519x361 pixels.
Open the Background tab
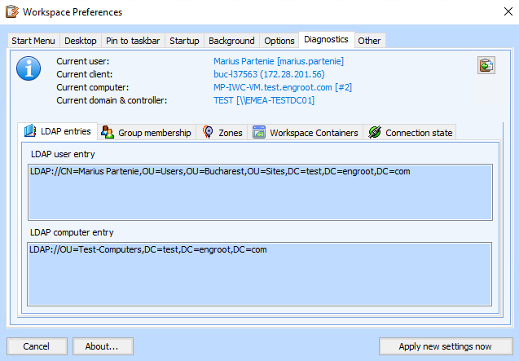231,41
